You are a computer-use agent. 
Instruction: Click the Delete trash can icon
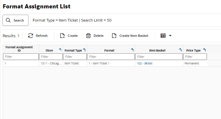tap(88, 36)
